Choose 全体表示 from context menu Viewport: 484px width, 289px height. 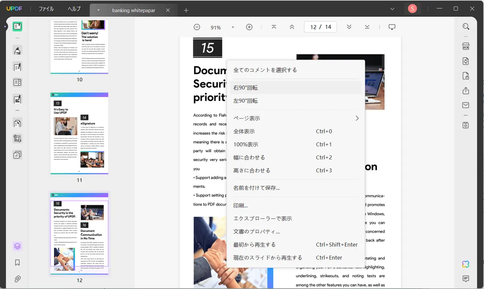[x=296, y=131]
